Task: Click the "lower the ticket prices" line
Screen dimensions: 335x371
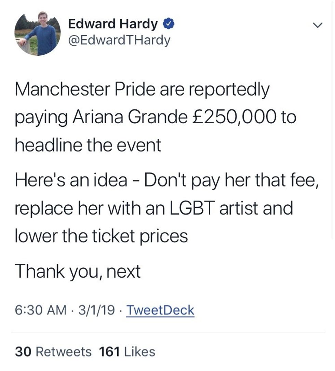Action: coord(101,235)
